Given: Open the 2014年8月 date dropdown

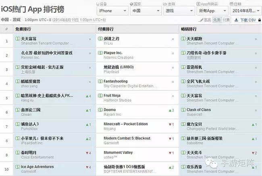Looking at the screenshot, I should (x=246, y=11).
